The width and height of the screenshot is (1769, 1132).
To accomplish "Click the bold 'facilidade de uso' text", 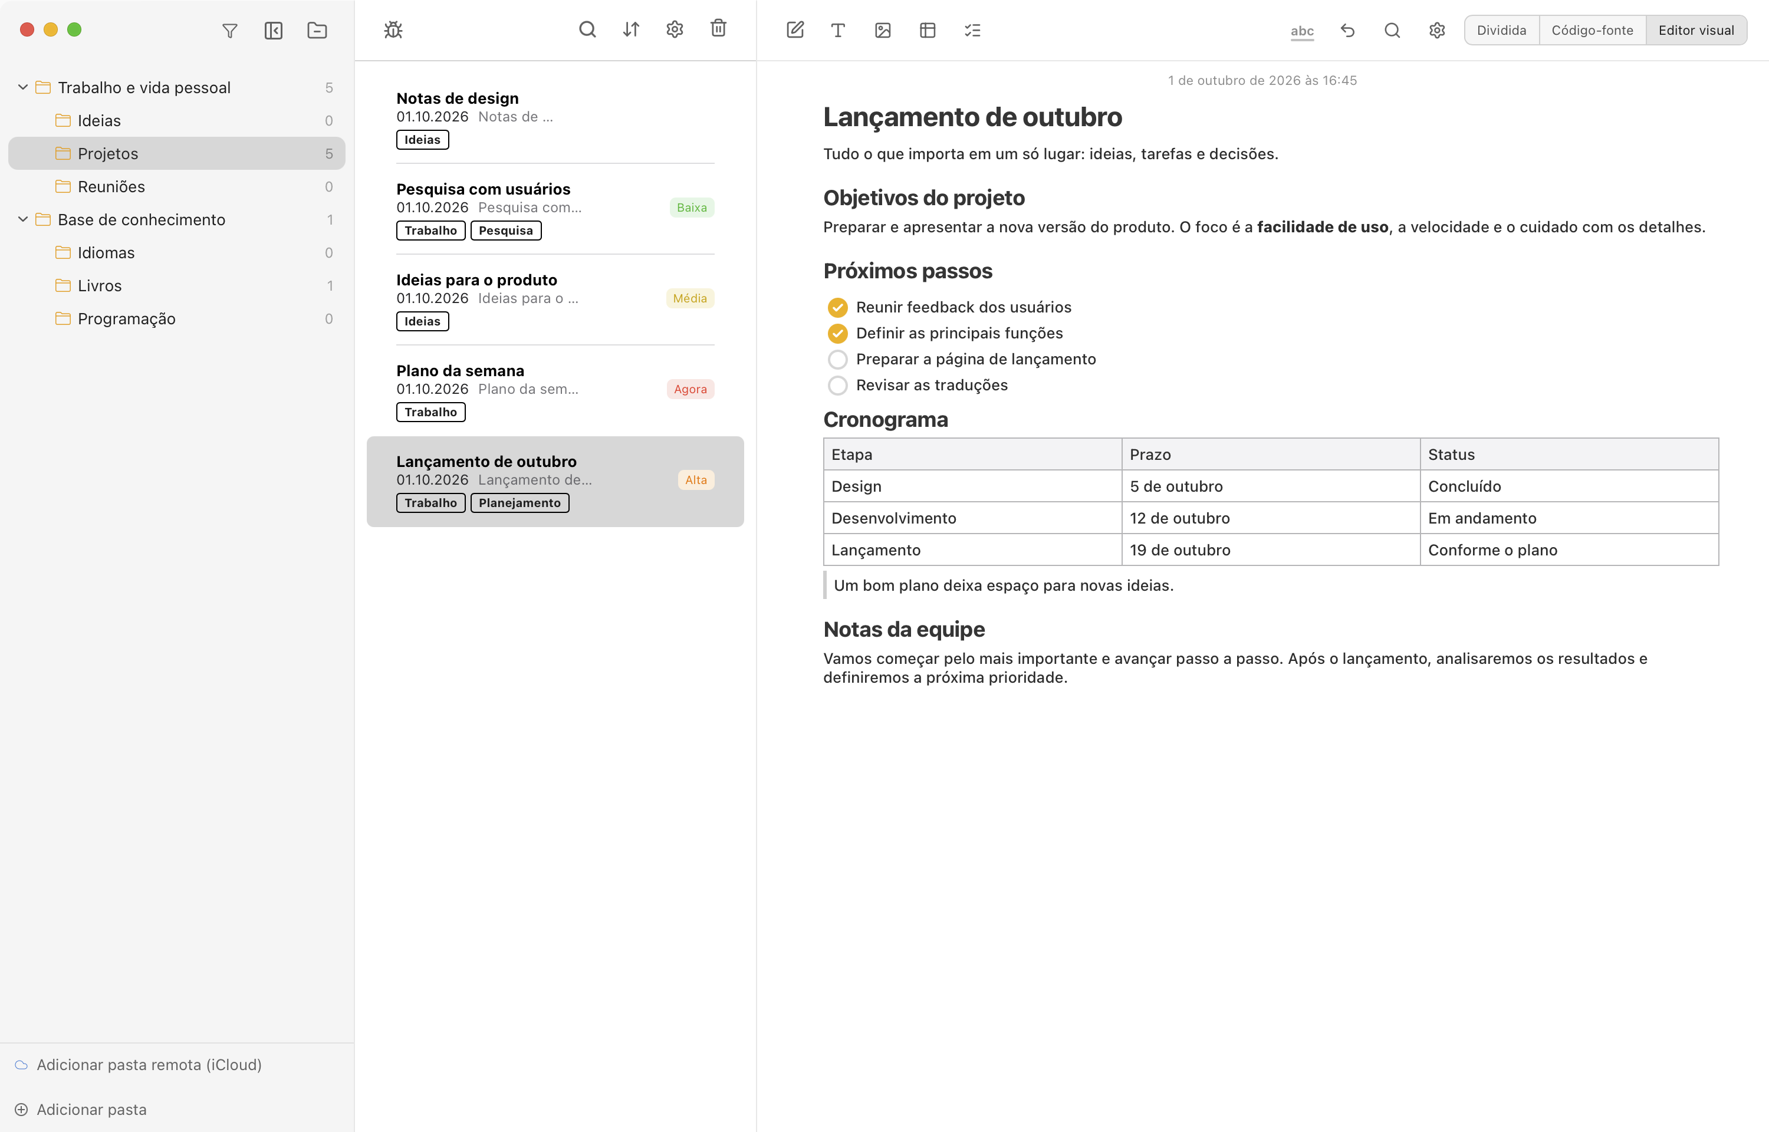I will click(x=1322, y=227).
